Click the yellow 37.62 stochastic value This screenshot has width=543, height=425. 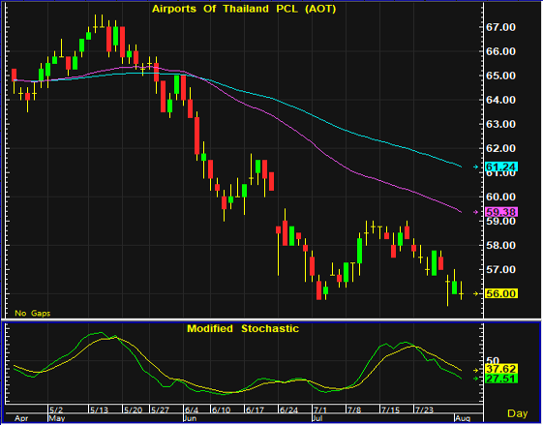(x=501, y=369)
